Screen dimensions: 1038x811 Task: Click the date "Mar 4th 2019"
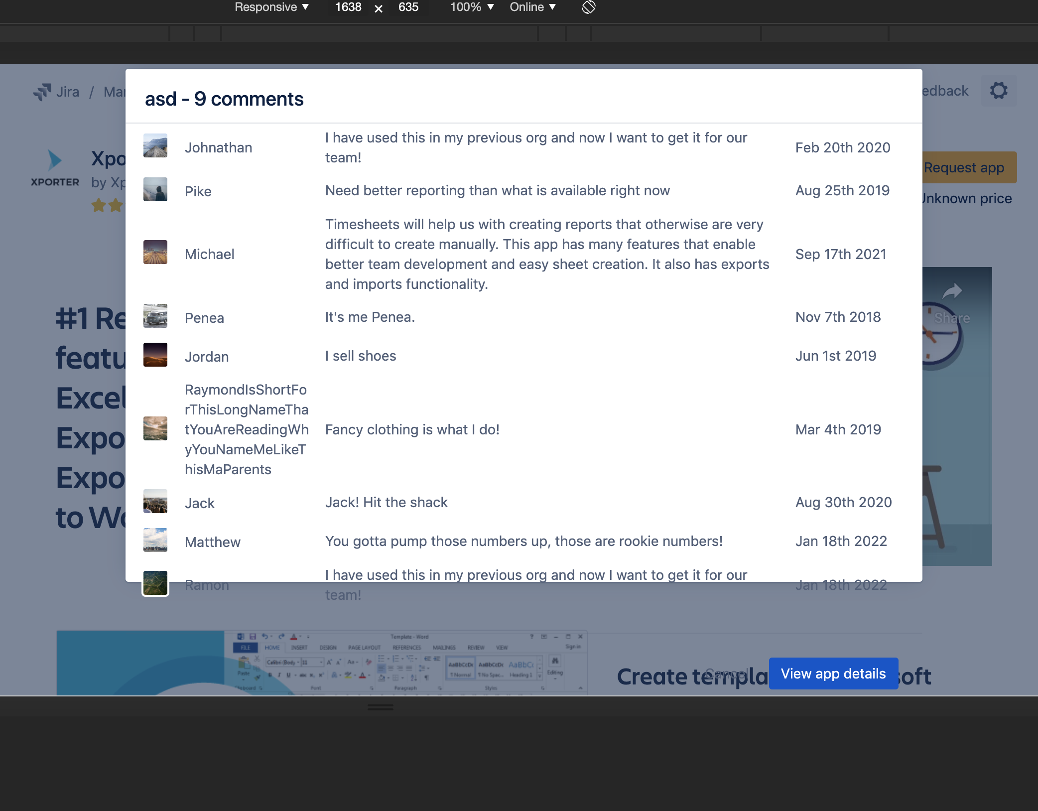[x=838, y=429]
